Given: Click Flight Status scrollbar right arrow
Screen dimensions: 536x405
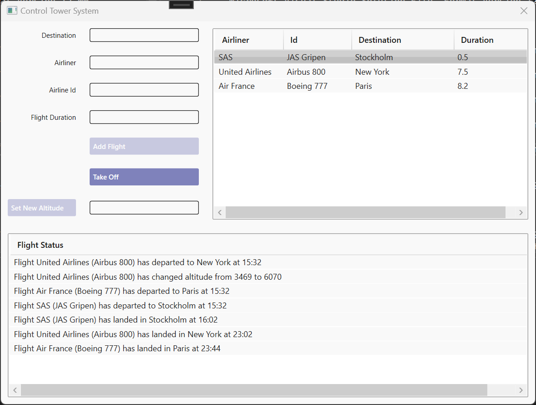Looking at the screenshot, I should click(x=521, y=390).
